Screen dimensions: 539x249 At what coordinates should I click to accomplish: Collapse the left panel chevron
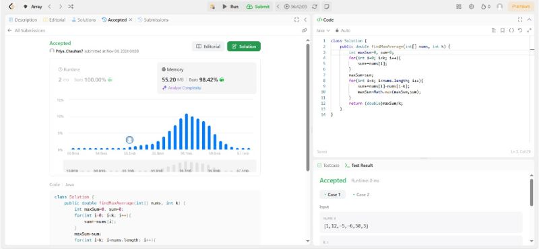pos(305,20)
